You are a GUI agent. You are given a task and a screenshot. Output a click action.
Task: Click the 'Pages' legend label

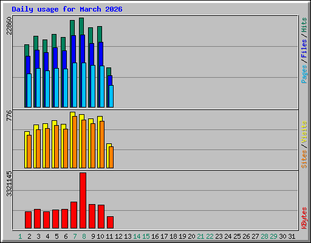click(304, 74)
